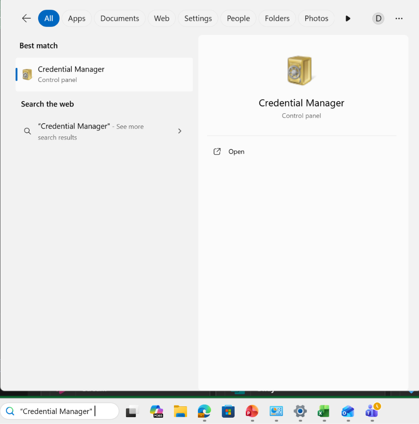
Task: Click the taskbar search magnifier icon
Action: pos(10,411)
